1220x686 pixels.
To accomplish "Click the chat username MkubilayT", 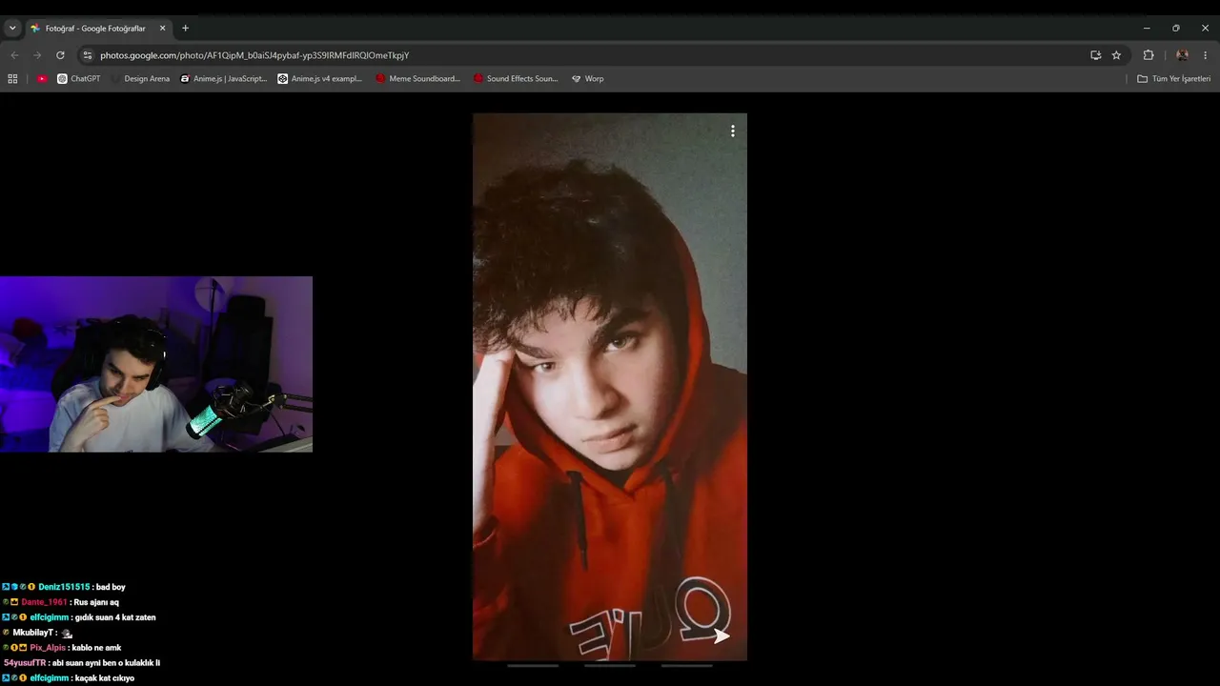I will click(34, 633).
